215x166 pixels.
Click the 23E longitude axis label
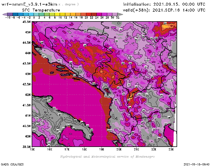click(171, 149)
